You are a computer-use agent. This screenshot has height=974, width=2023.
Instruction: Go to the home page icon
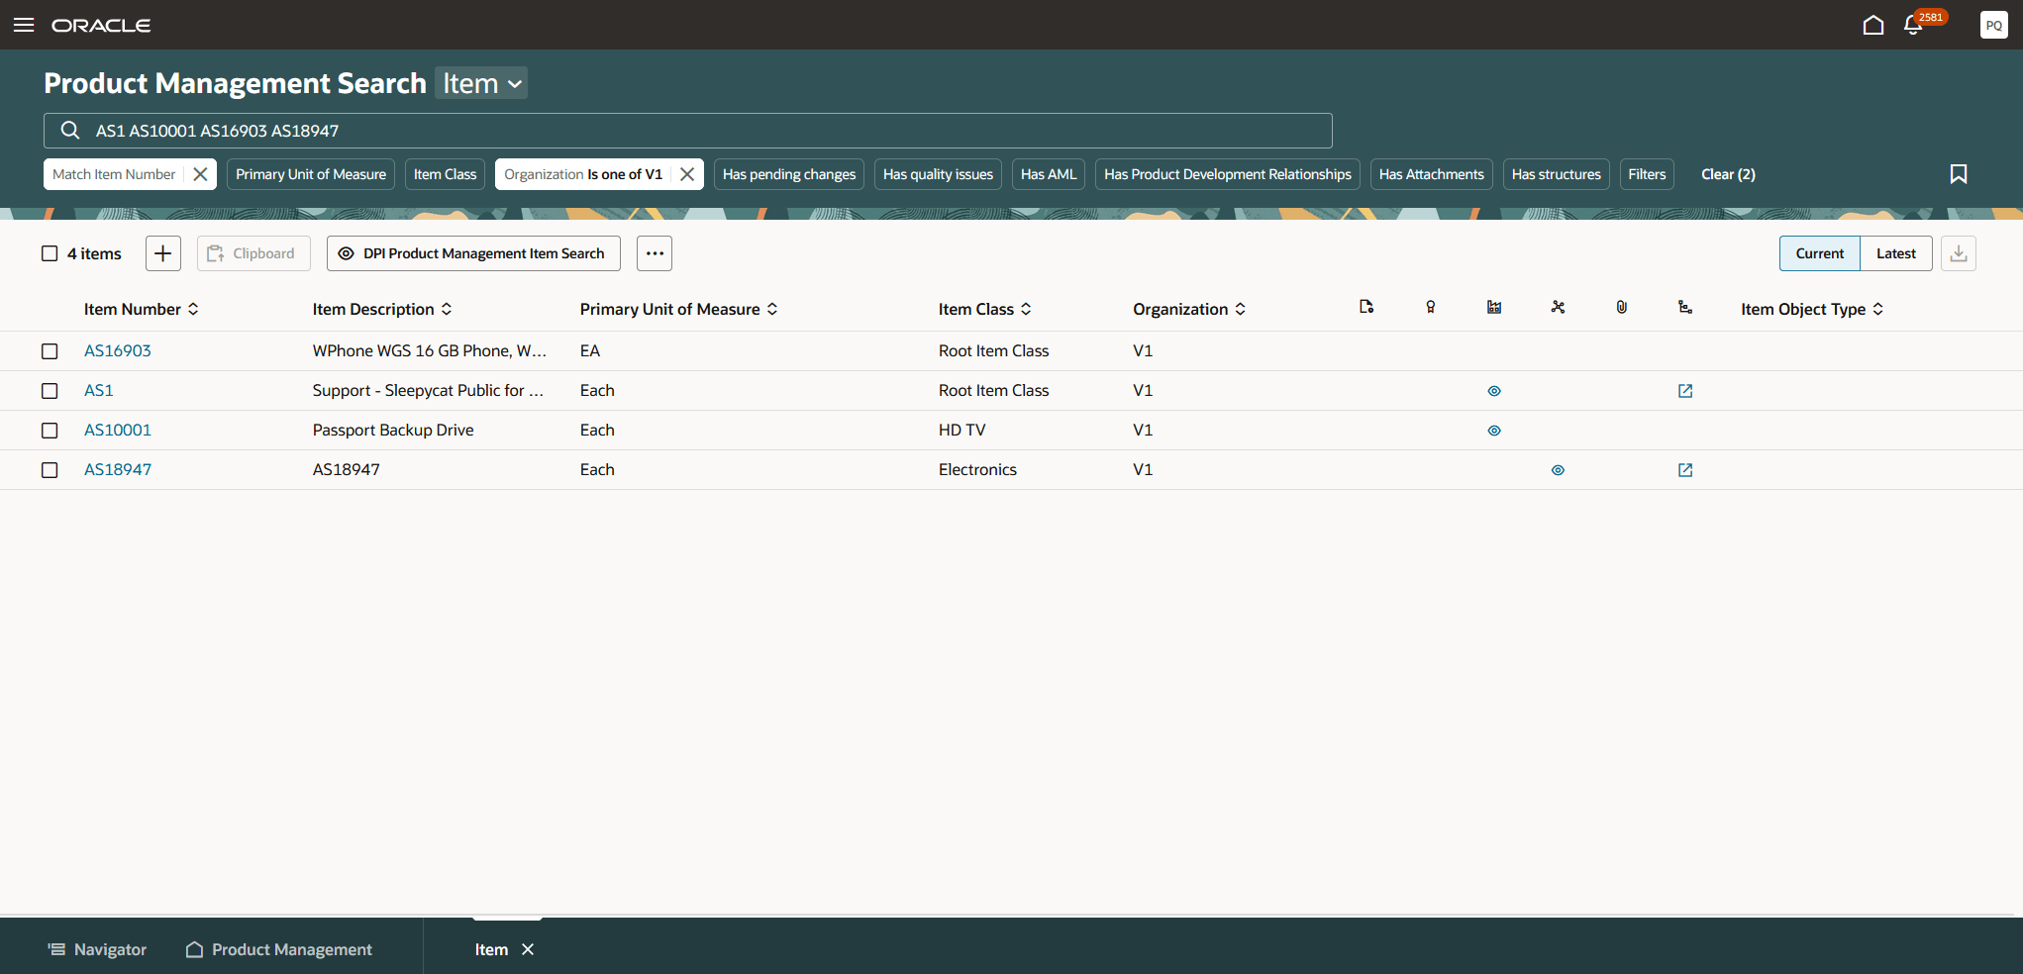click(1872, 25)
